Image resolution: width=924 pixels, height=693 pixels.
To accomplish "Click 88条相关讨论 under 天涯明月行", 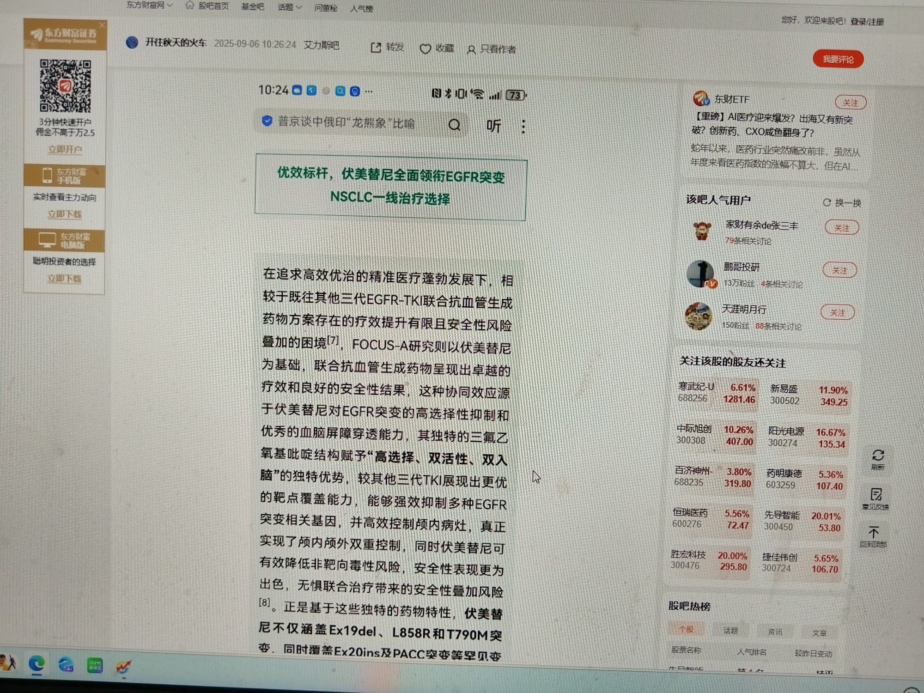I will (778, 326).
